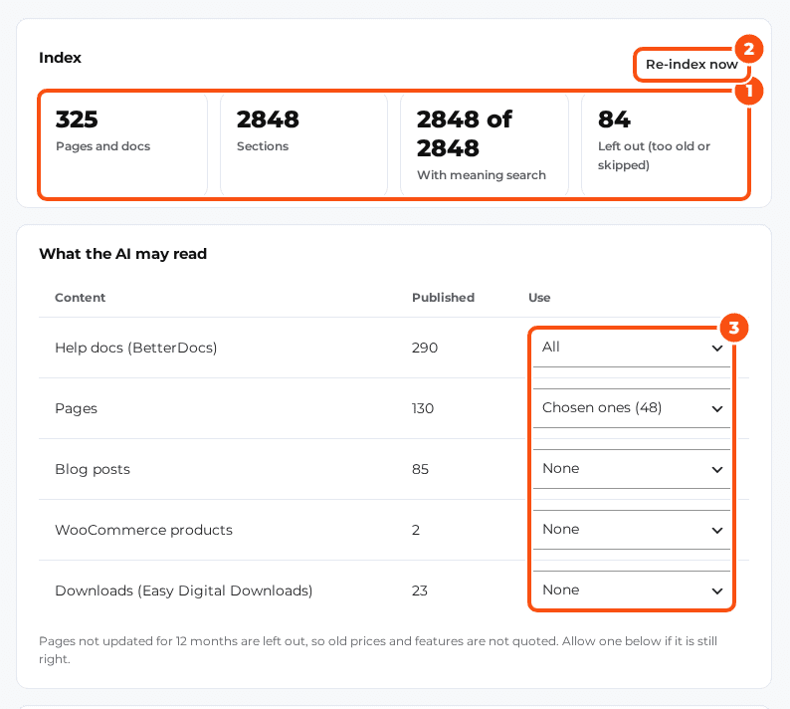
Task: Select the 2848 Sections stat card
Action: (x=303, y=144)
